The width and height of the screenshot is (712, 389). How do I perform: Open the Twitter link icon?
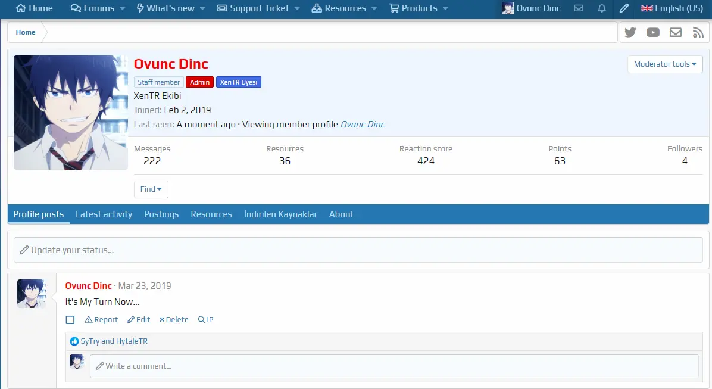630,32
